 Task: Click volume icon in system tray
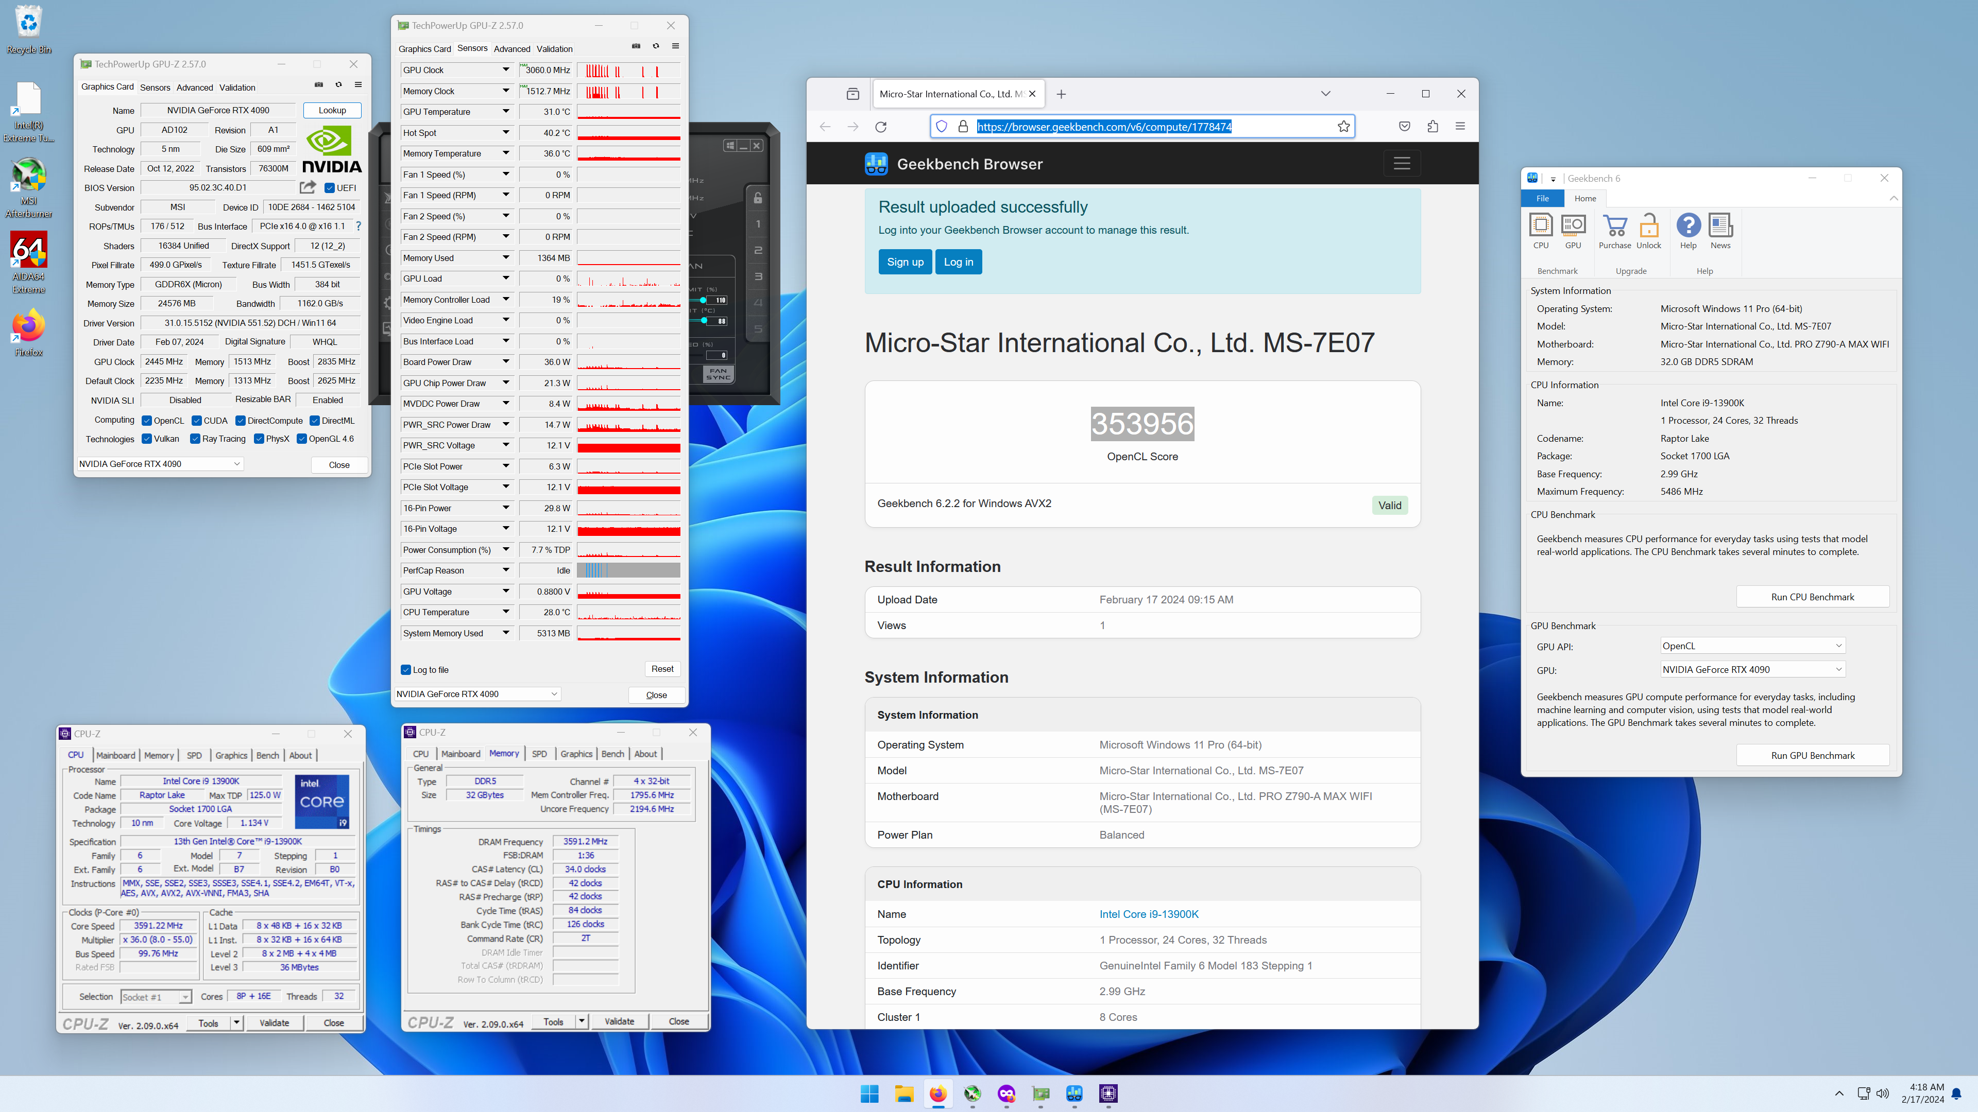point(1882,1093)
